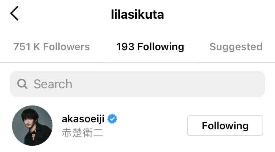The image size is (275, 152).
Task: Click the magnifying glass search icon
Action: click(22, 84)
